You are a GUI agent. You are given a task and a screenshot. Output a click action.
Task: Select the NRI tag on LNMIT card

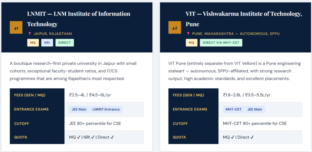pyautogui.click(x=47, y=42)
